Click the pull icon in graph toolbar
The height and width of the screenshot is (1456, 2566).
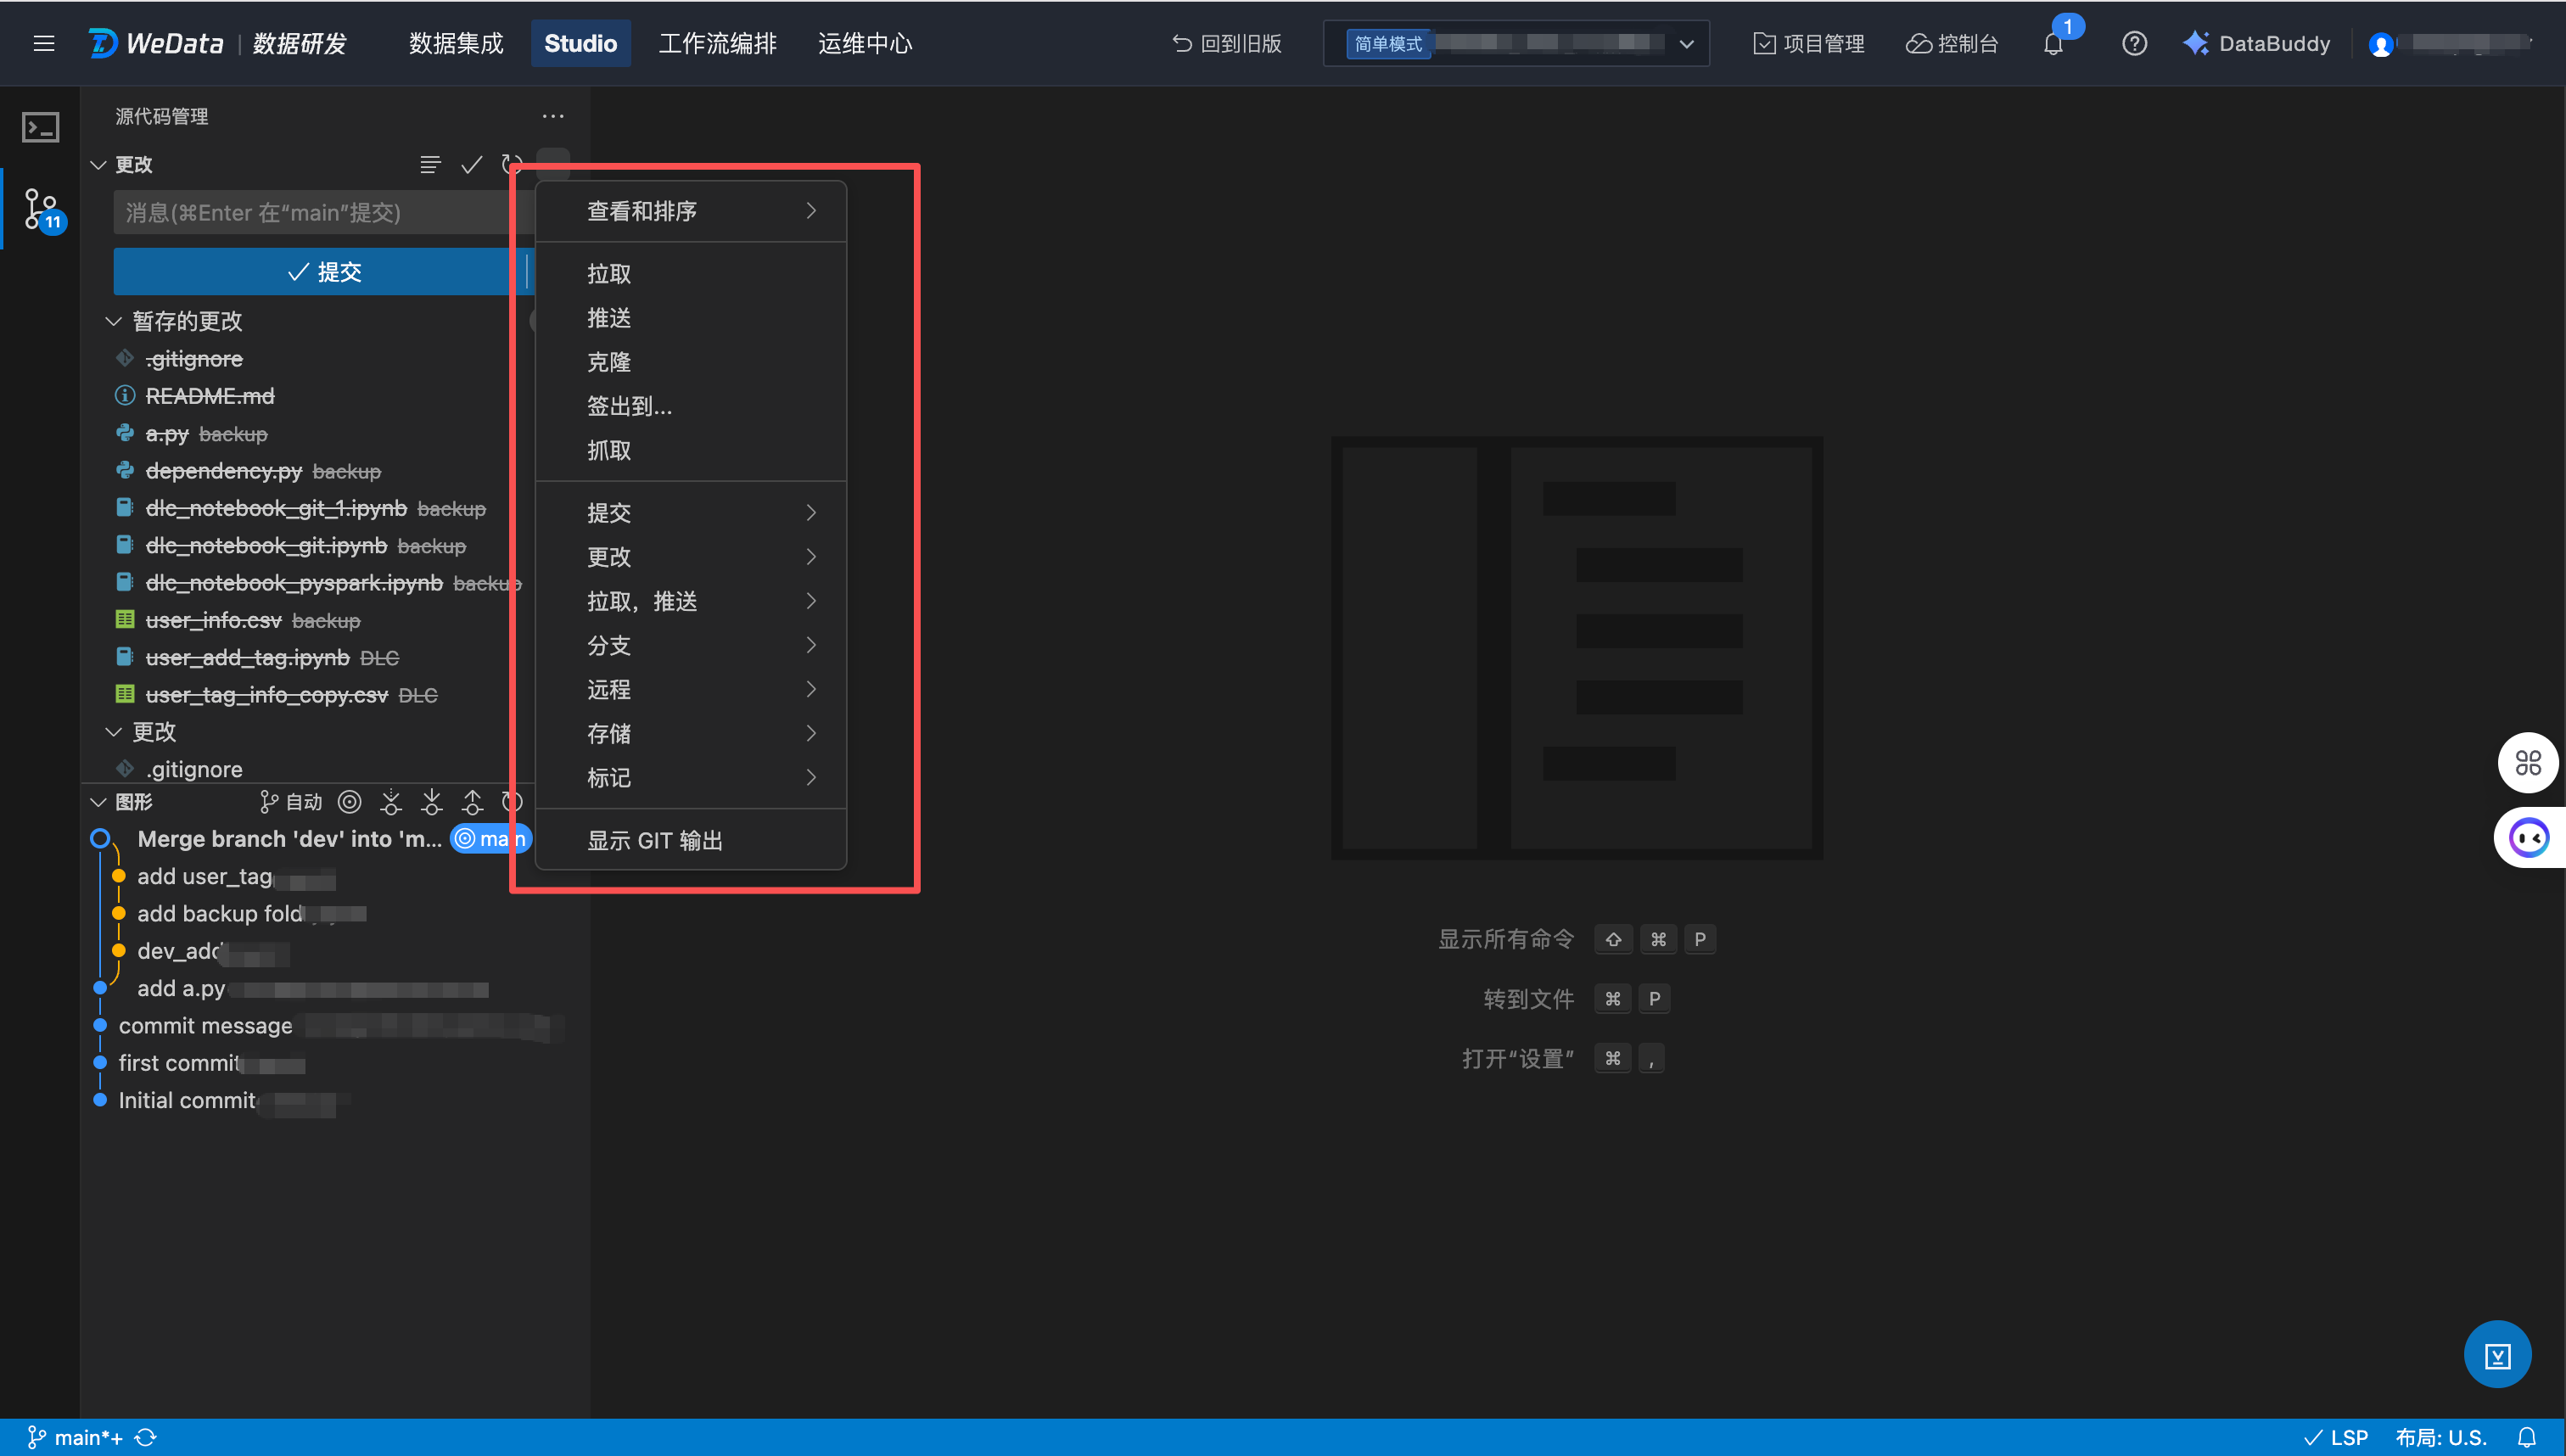coord(431,802)
